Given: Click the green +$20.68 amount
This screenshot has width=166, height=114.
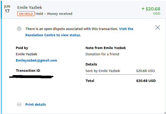Looking at the screenshot, I should coord(151,9).
